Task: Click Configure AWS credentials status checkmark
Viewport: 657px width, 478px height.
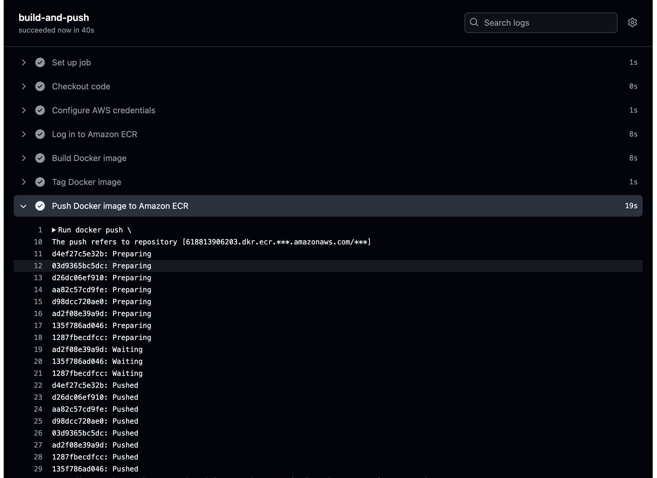Action: click(40, 110)
